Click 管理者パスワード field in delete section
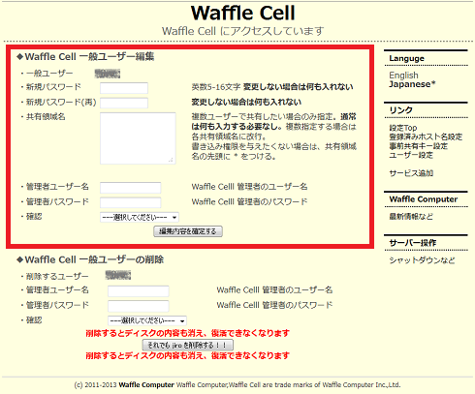The width and height of the screenshot is (475, 394). tap(139, 306)
